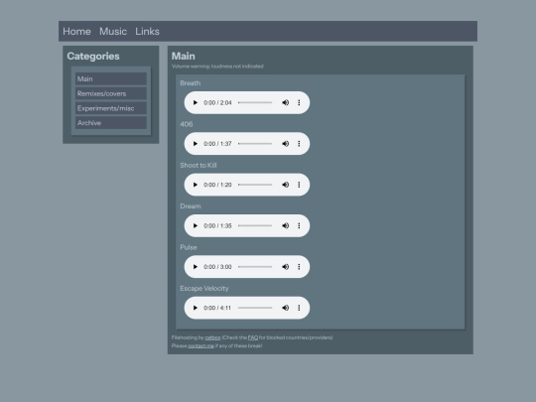This screenshot has width=536, height=402.
Task: Play the Shoot to Kill track
Action: point(196,185)
